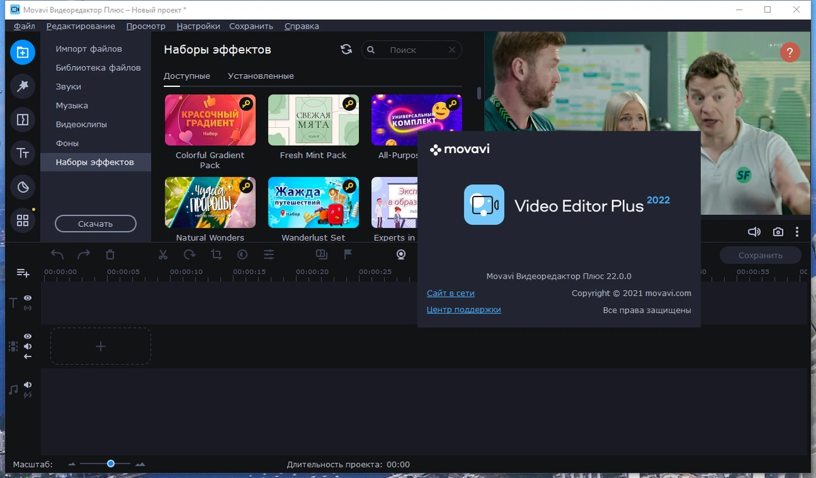Viewport: 816px width, 478px height.
Task: Click the rotate clip icon
Action: (x=190, y=254)
